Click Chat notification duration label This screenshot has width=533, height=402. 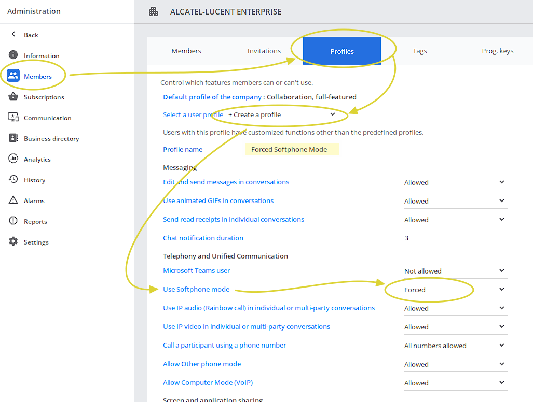(x=203, y=238)
